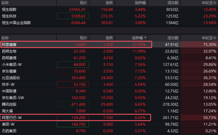Select the 恒生中国企业指数 row name
218x135 pixels.
(16, 23)
